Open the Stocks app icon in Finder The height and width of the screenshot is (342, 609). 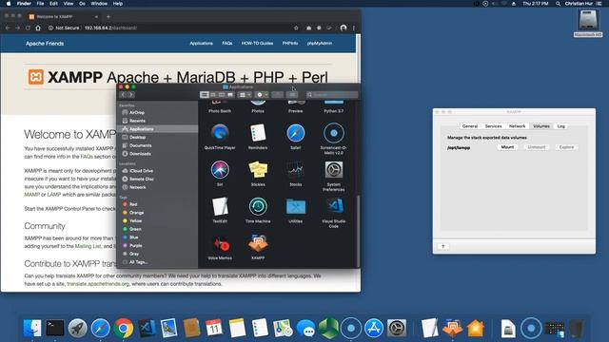[x=296, y=170]
